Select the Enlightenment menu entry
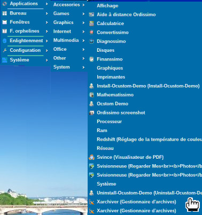Viewport: 202px width, 215px height. pyautogui.click(x=26, y=41)
